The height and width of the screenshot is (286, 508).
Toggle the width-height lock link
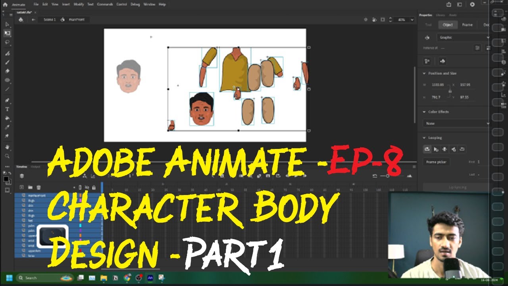450,91
